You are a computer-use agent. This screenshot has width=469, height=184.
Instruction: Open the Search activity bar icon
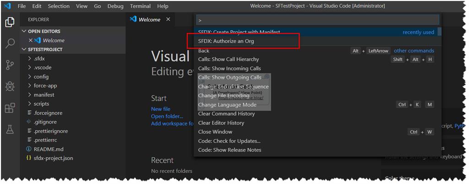[x=10, y=43]
